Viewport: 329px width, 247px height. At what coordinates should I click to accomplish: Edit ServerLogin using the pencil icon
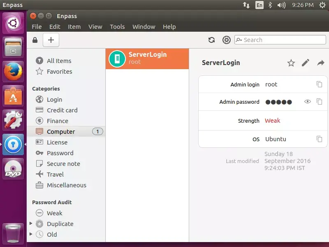pyautogui.click(x=306, y=63)
